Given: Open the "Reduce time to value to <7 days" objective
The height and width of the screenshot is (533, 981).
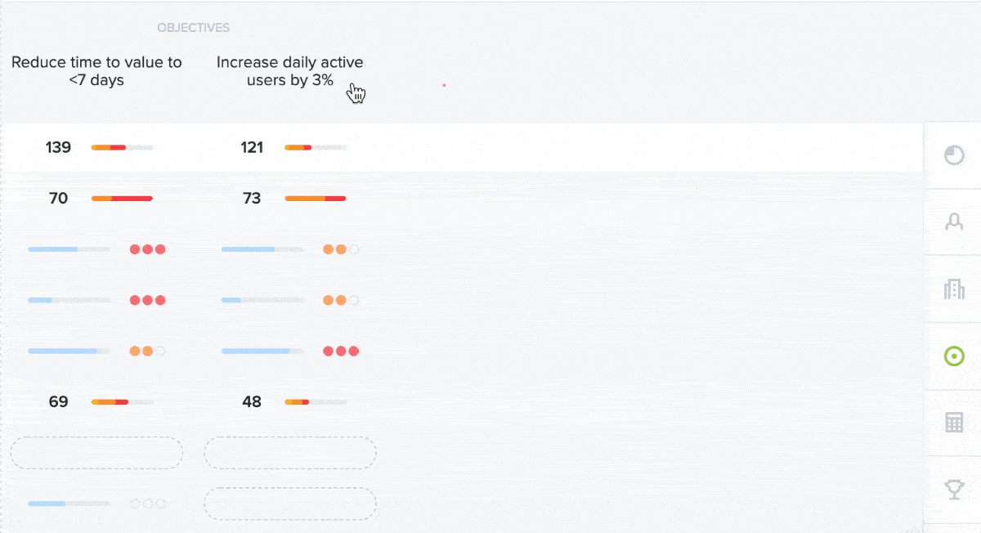Looking at the screenshot, I should 96,71.
